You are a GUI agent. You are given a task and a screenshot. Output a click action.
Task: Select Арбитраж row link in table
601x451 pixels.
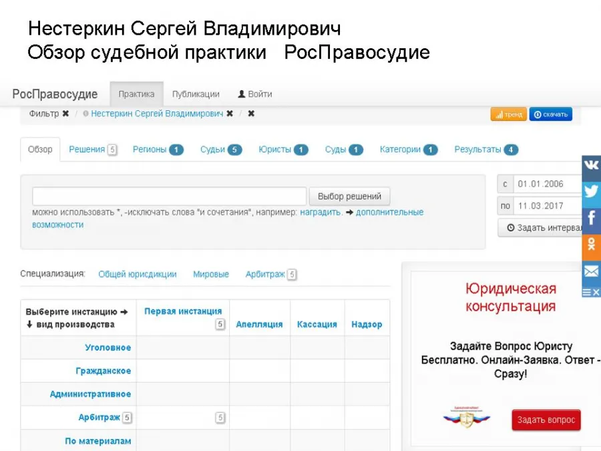click(x=99, y=417)
